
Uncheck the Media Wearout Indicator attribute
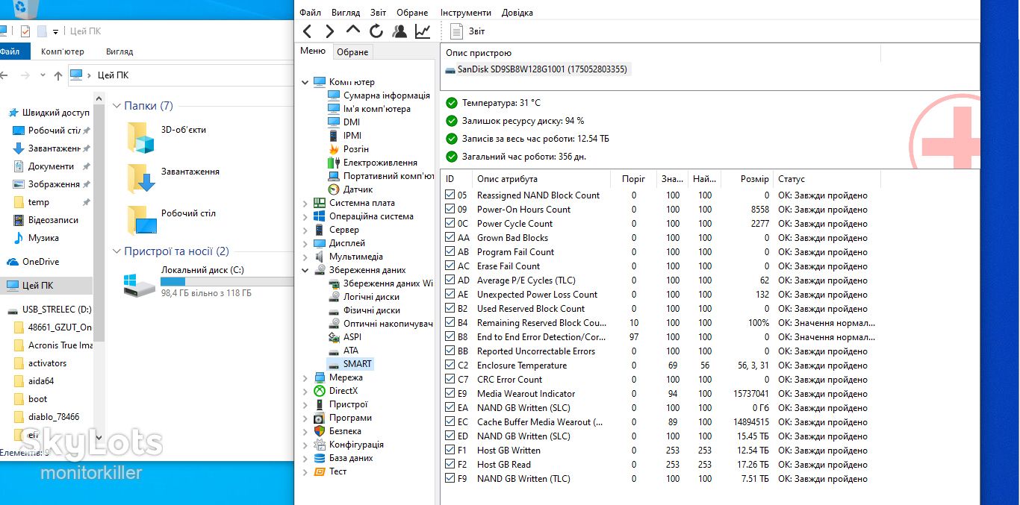tap(450, 394)
